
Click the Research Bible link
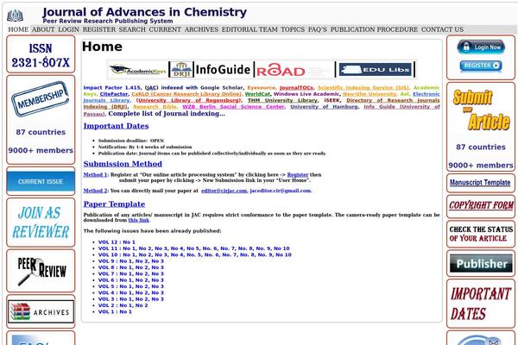pyautogui.click(x=155, y=107)
